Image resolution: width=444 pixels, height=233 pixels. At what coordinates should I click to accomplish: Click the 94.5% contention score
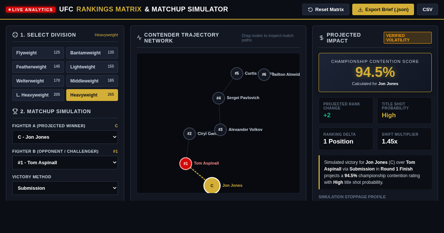[375, 72]
